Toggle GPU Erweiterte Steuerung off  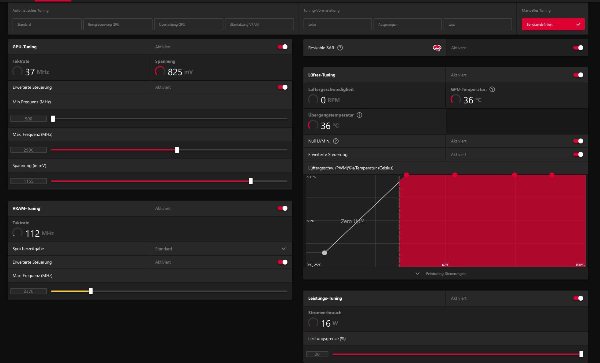282,87
